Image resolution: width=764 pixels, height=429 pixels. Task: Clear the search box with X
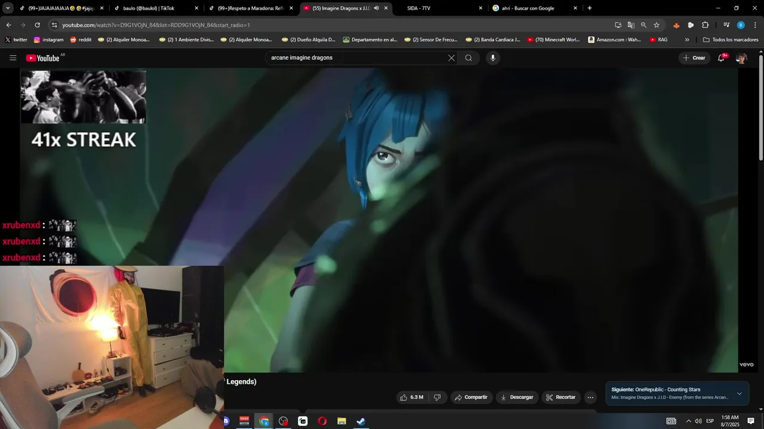tap(451, 58)
